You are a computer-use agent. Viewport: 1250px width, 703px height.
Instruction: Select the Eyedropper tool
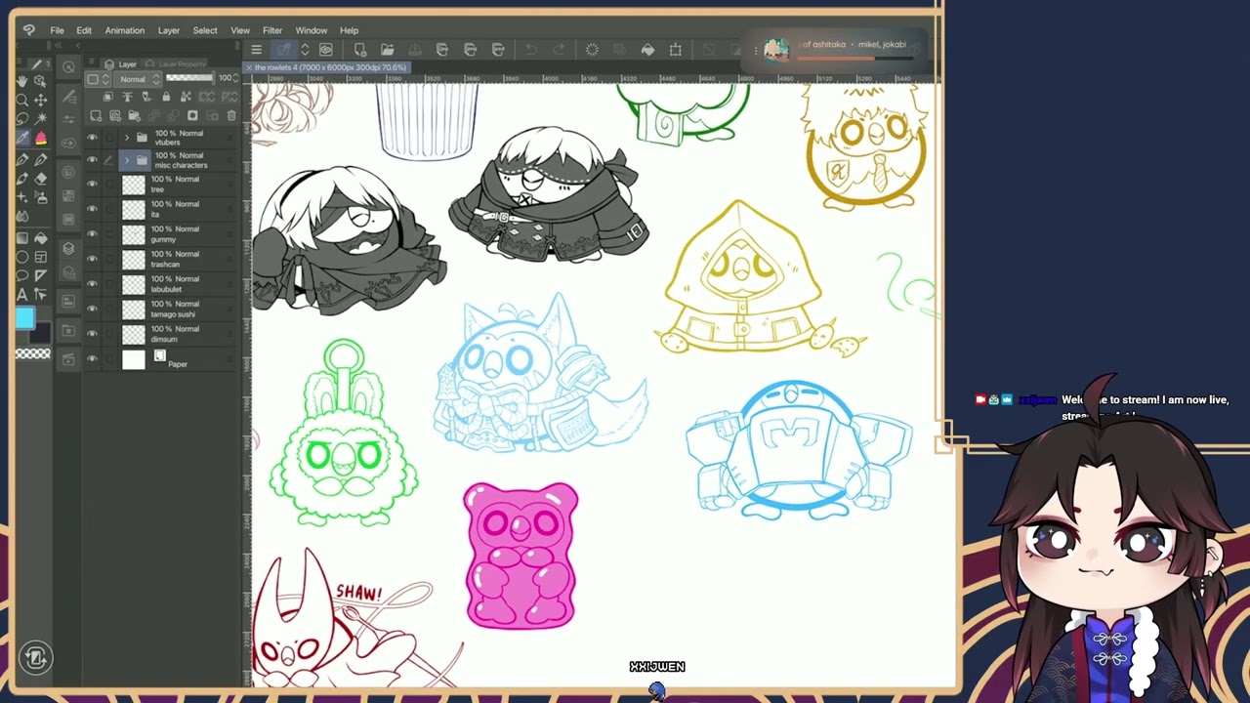[x=21, y=139]
